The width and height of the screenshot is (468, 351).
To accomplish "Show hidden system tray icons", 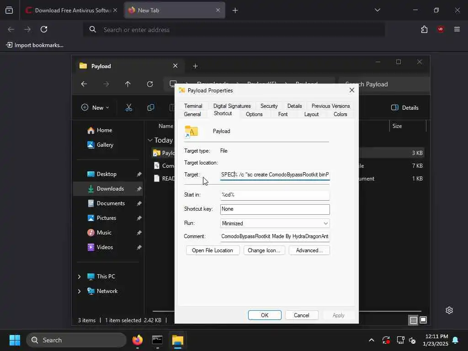I will click(371, 340).
